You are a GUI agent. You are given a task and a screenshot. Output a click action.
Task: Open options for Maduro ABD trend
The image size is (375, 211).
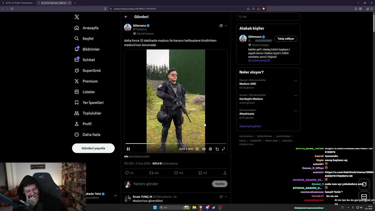click(295, 81)
